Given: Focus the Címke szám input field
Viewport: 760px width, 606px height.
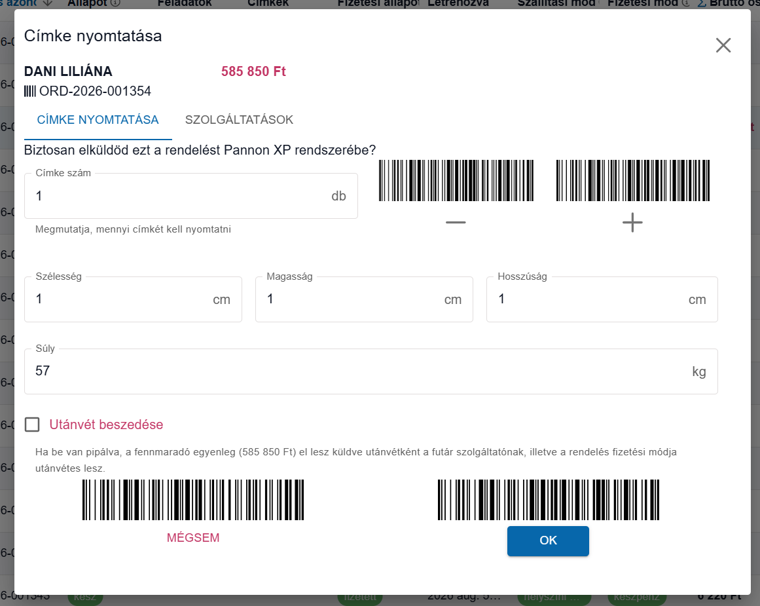Looking at the screenshot, I should [x=191, y=196].
